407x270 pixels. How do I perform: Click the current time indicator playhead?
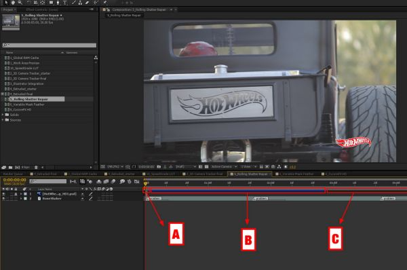(146, 183)
